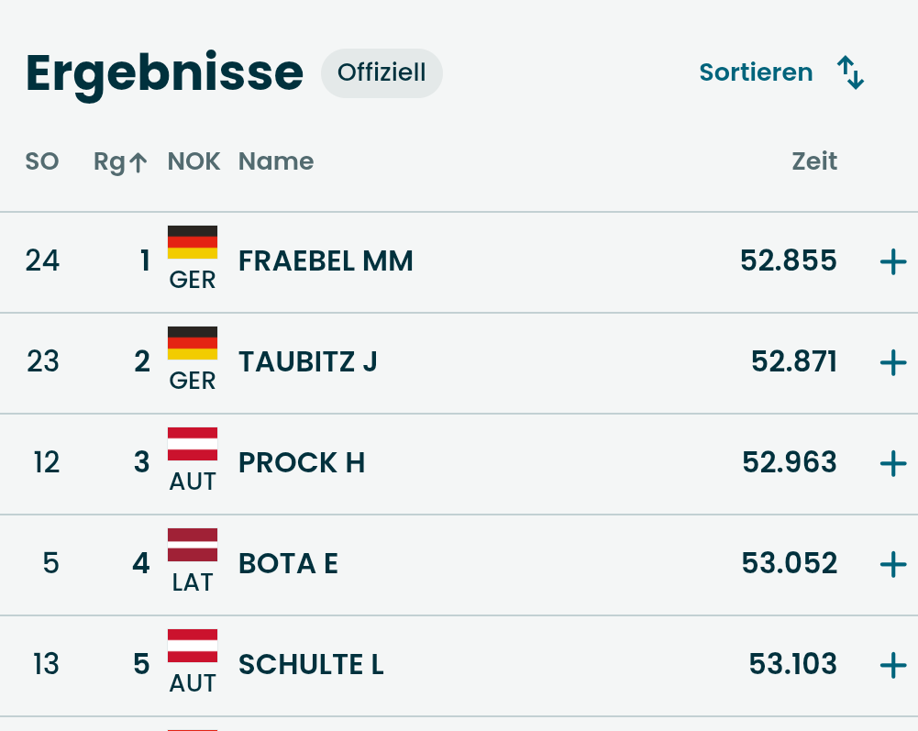Expand TAUBITZ J result row
This screenshot has width=918, height=731.
pyautogui.click(x=892, y=364)
